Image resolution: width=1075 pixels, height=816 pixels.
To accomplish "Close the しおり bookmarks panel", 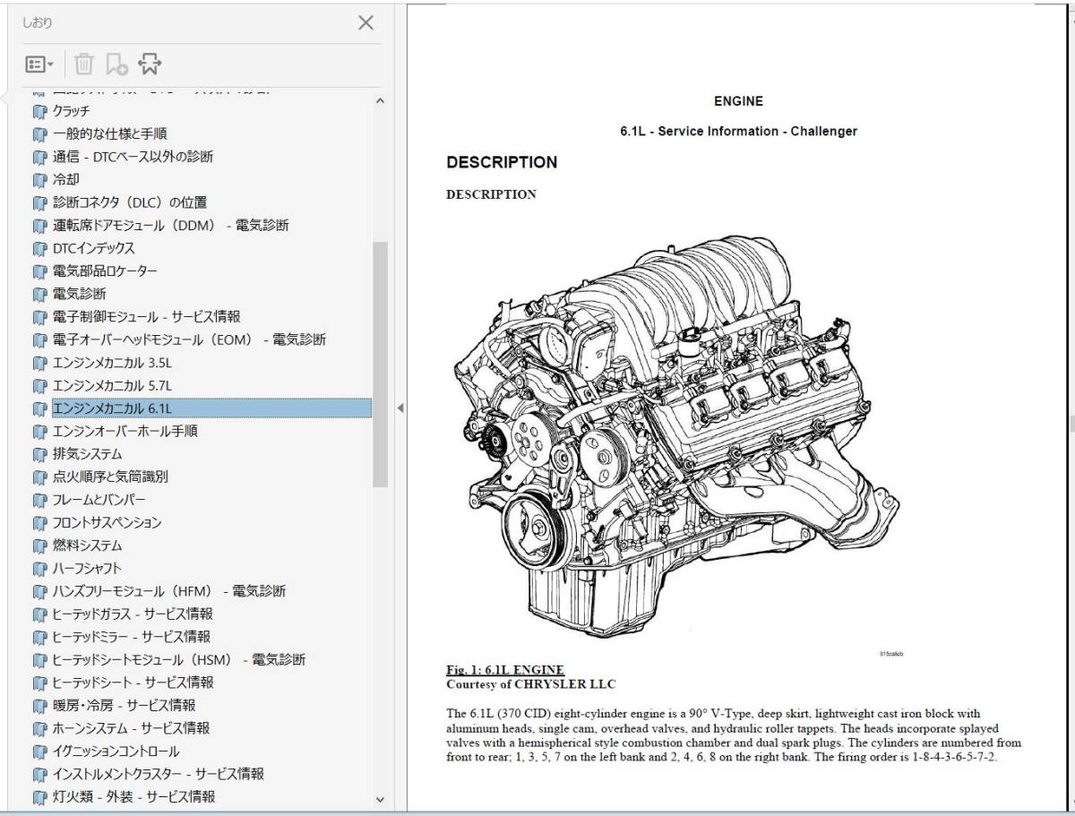I will pos(365,23).
